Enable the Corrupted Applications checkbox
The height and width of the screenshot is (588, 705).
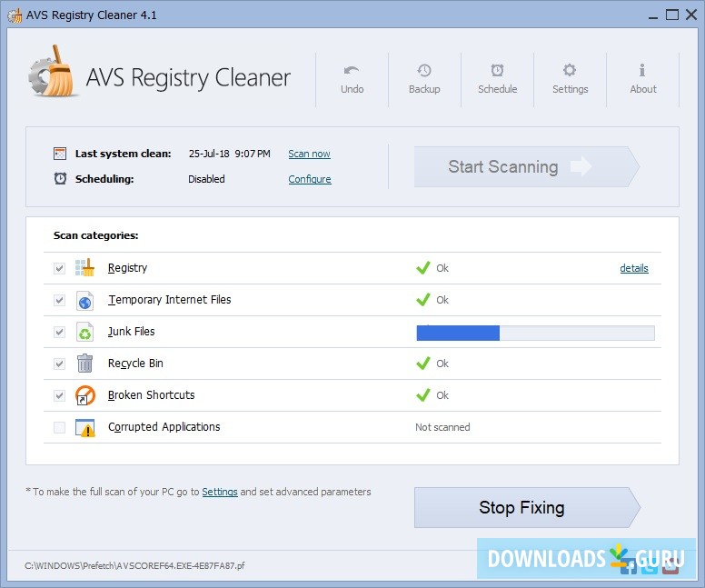[59, 427]
